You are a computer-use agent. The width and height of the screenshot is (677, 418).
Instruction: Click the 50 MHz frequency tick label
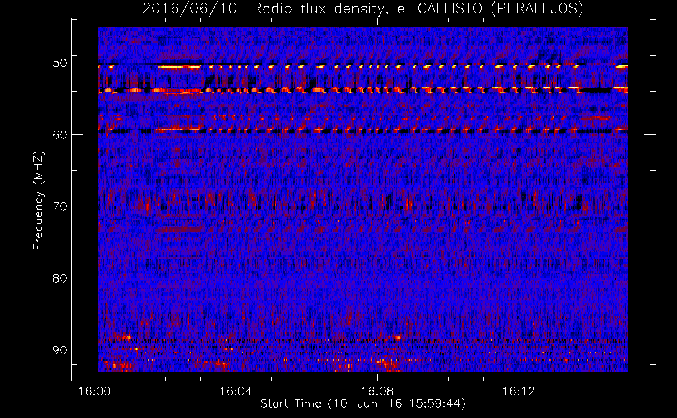tap(59, 63)
